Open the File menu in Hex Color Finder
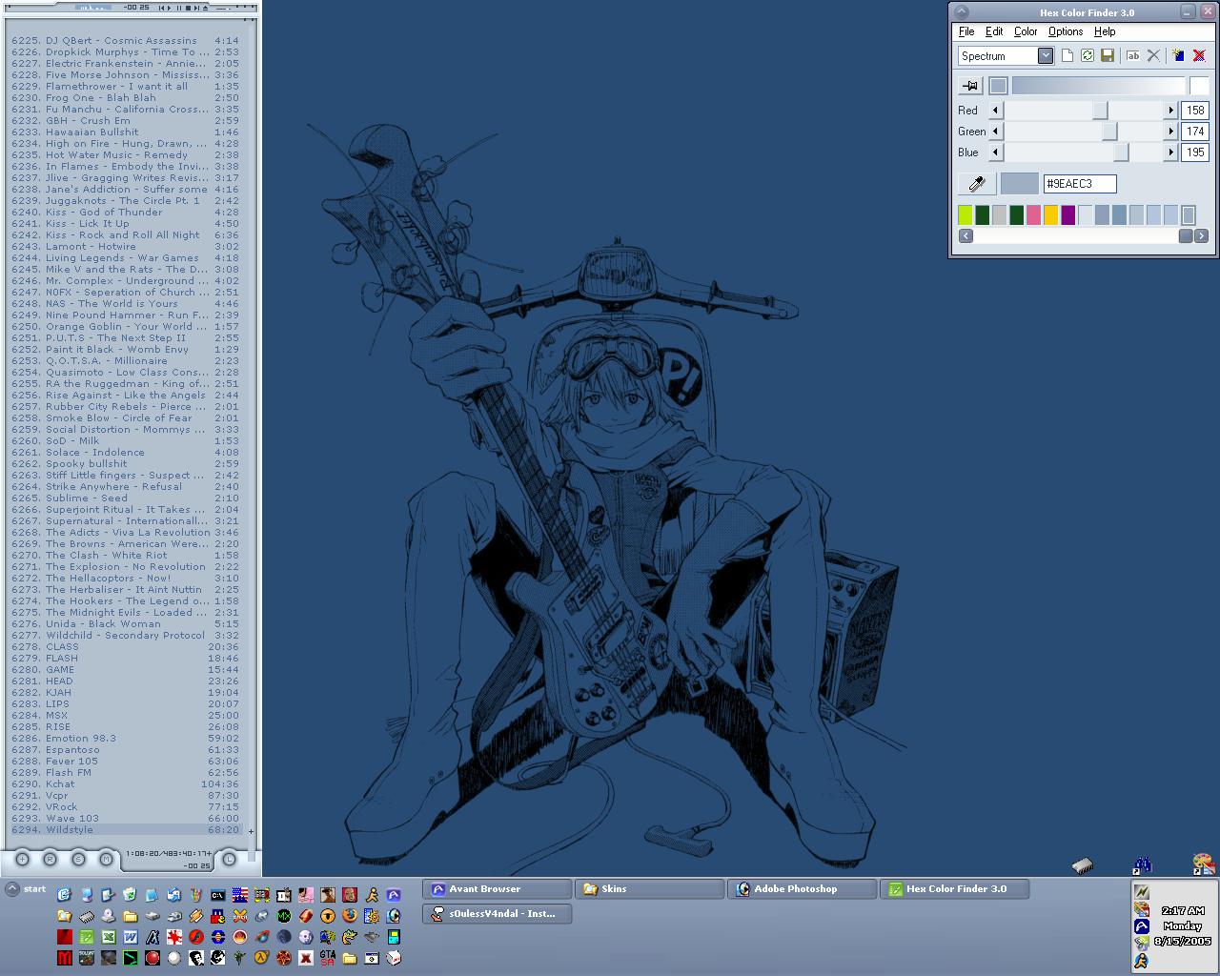 pos(966,31)
